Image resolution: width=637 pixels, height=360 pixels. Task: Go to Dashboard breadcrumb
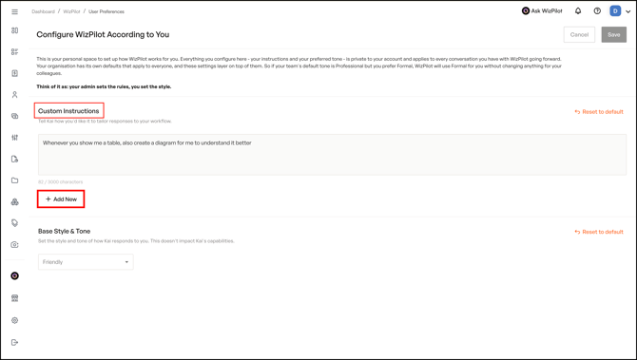click(x=43, y=11)
